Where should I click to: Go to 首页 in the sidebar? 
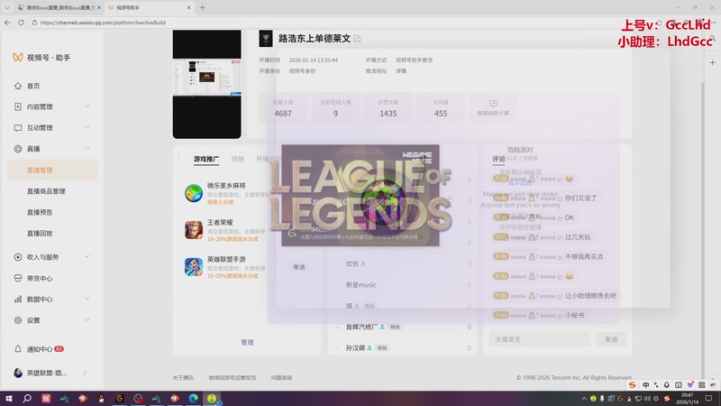[33, 86]
